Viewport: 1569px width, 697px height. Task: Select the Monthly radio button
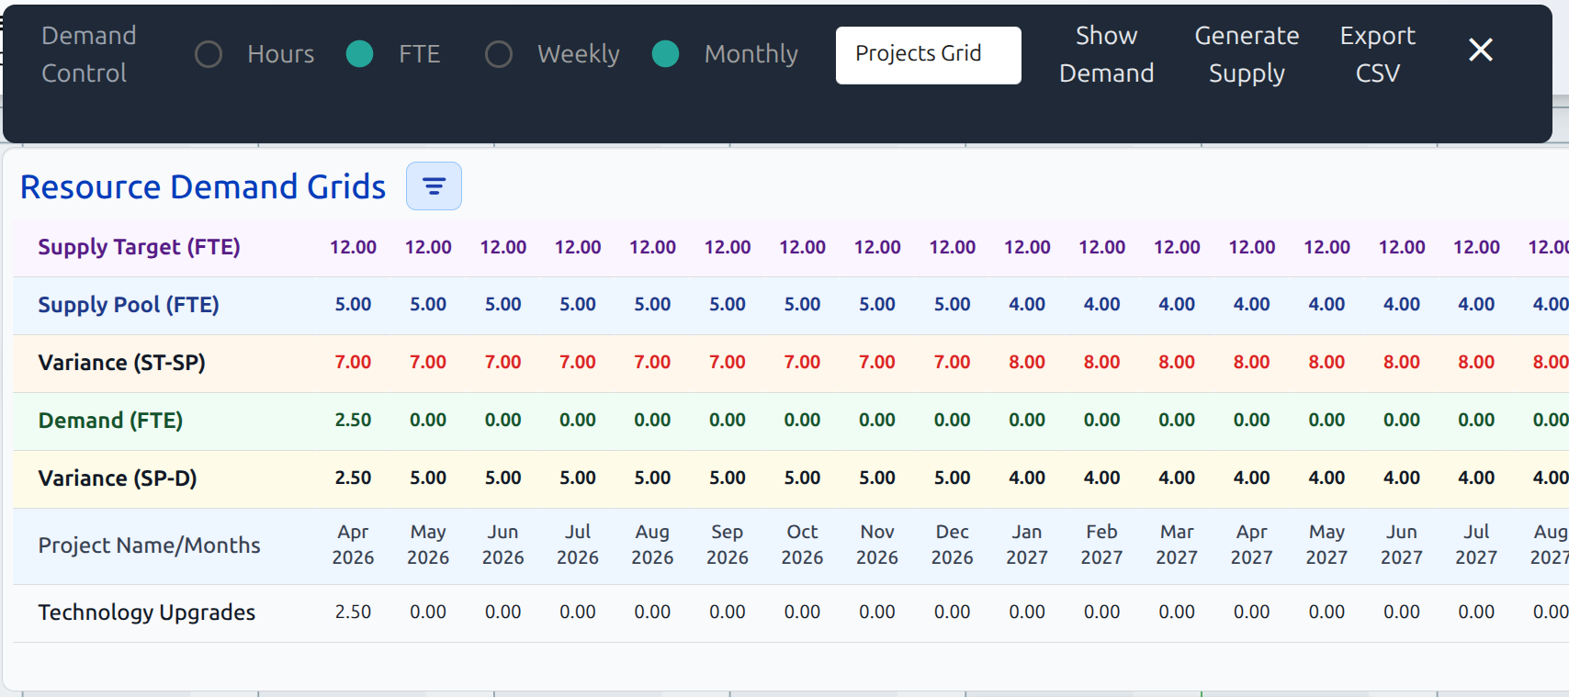coord(665,54)
